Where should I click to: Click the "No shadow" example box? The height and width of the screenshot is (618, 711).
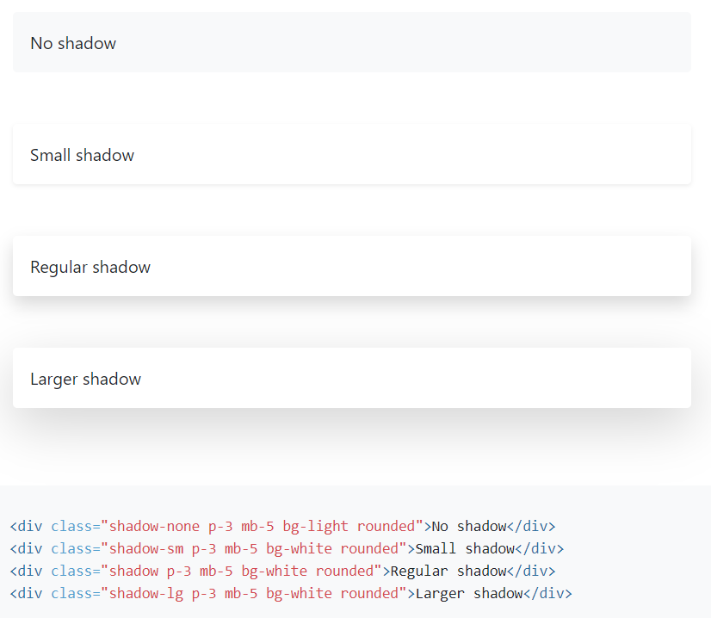352,42
